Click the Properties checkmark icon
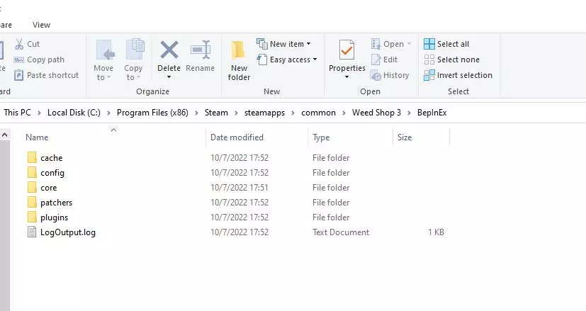This screenshot has height=311, width=586. tap(346, 50)
